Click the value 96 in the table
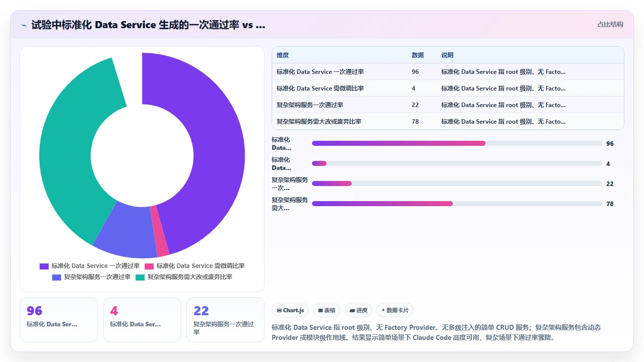This screenshot has width=644, height=362. (415, 72)
